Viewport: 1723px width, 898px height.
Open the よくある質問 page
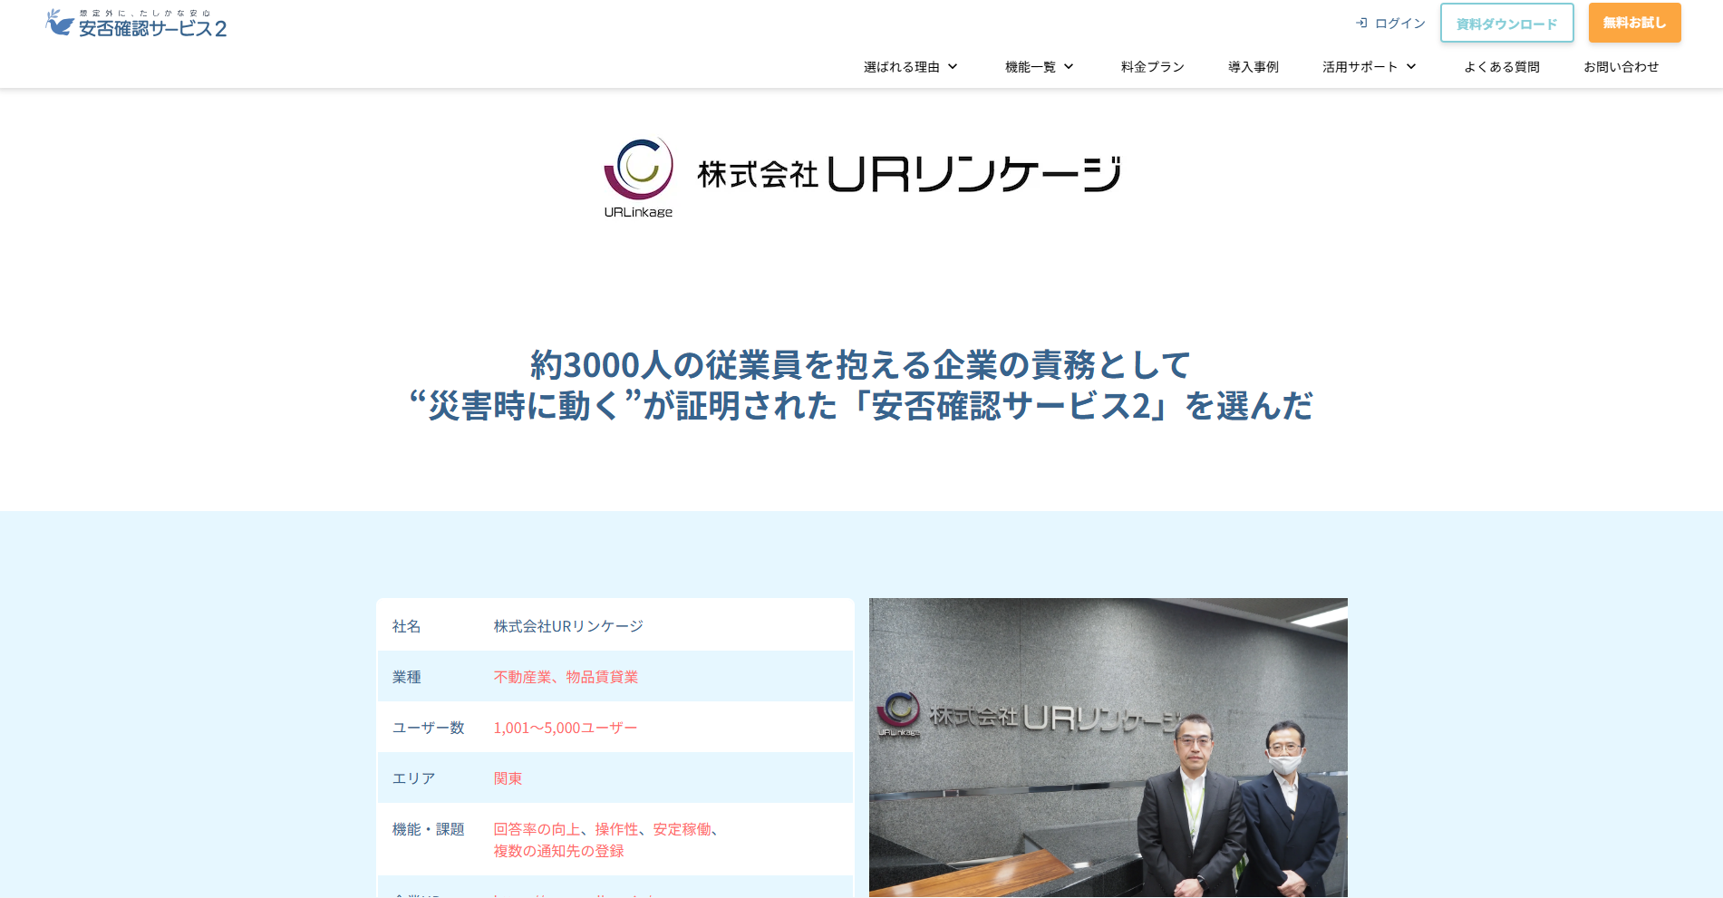1502,66
